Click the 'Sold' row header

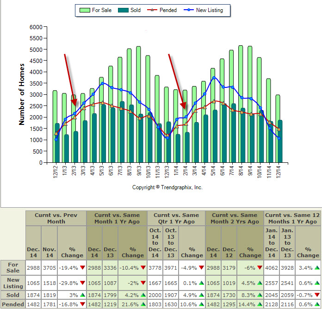(13, 295)
